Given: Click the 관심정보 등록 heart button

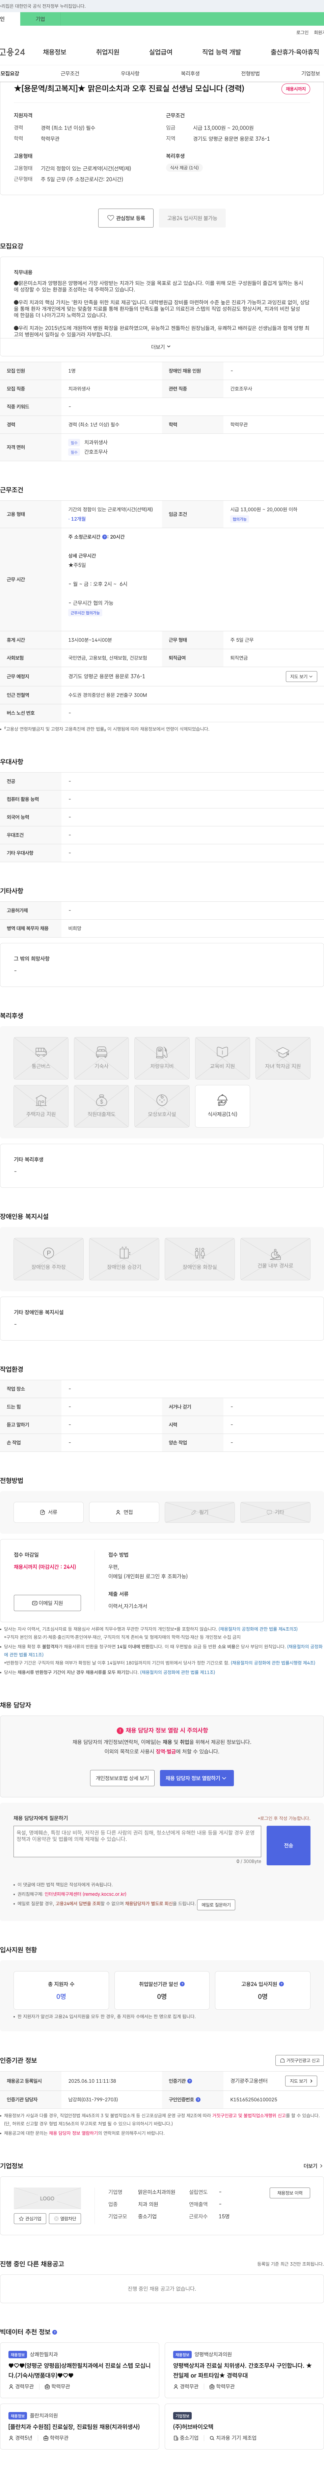Looking at the screenshot, I should click(x=126, y=218).
